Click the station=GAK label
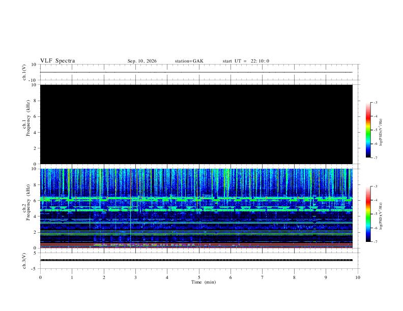Image resolution: width=403 pixels, height=311 pixels. [189, 61]
